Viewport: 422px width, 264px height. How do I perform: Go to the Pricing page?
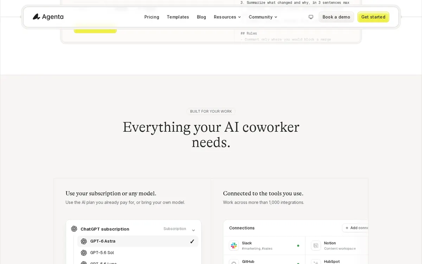click(x=152, y=17)
